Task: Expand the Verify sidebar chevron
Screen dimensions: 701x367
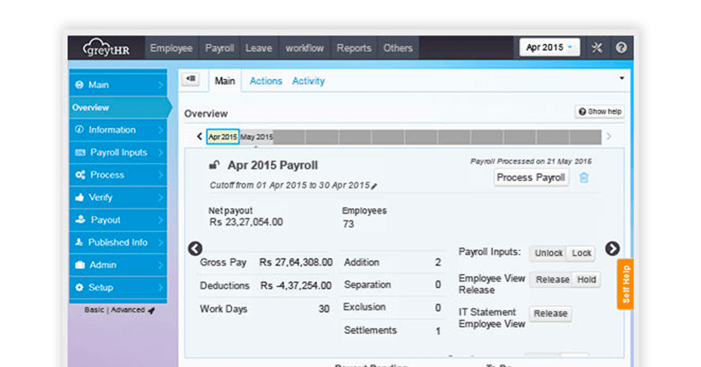Action: (160, 197)
